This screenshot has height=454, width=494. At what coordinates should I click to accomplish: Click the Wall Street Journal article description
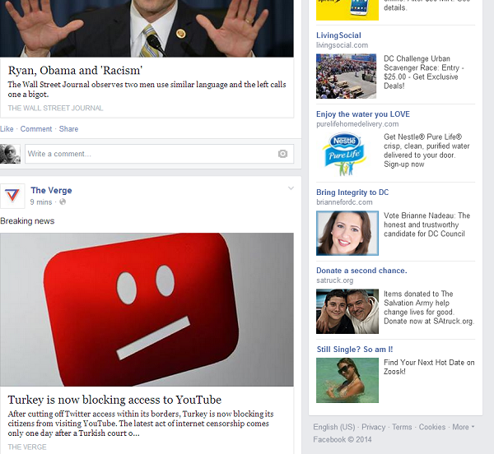(x=147, y=90)
